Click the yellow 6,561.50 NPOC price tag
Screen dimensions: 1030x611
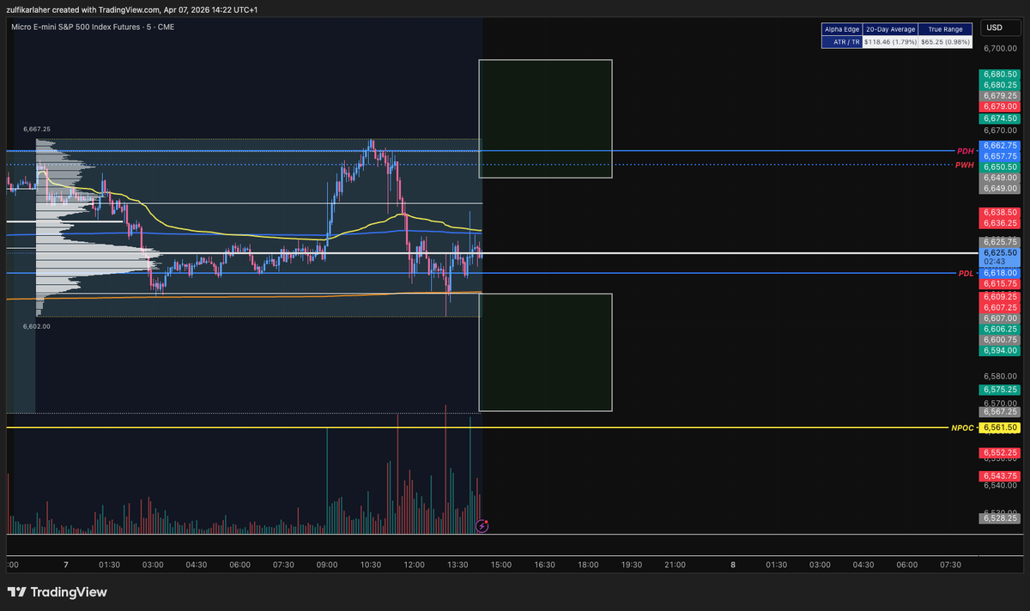(1000, 427)
